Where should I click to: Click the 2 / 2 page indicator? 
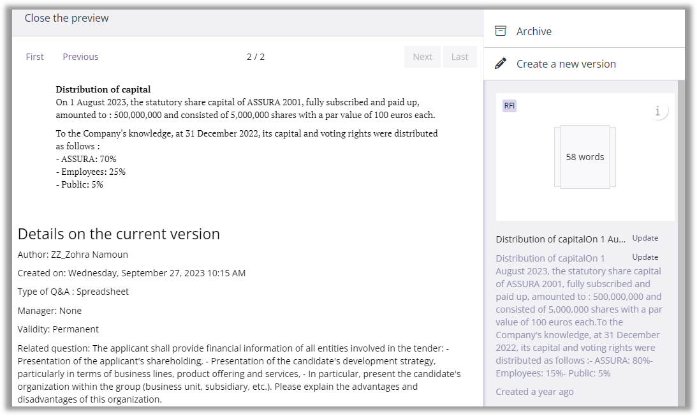click(x=256, y=57)
